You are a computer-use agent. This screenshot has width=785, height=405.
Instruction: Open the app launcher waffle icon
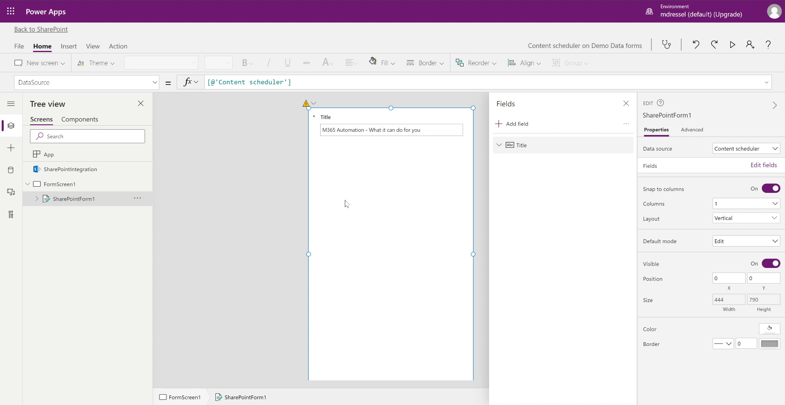(11, 11)
